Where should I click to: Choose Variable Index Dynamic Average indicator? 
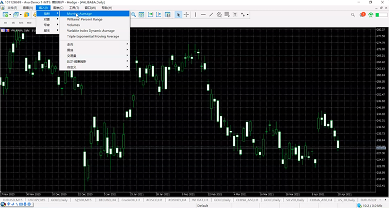click(x=94, y=31)
